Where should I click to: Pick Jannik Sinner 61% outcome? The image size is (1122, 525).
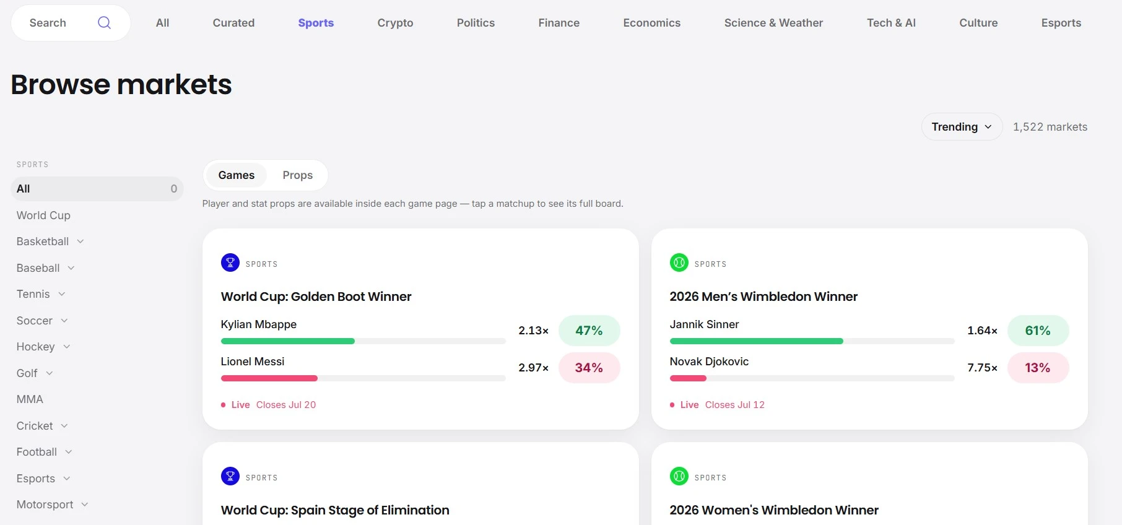coord(1038,331)
